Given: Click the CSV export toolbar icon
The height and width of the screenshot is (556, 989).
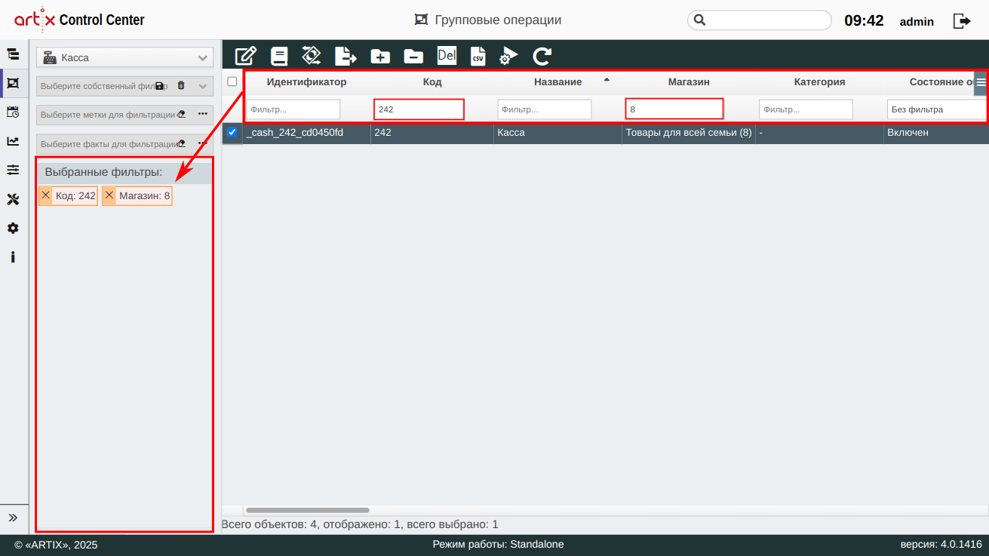Looking at the screenshot, I should pyautogui.click(x=478, y=56).
